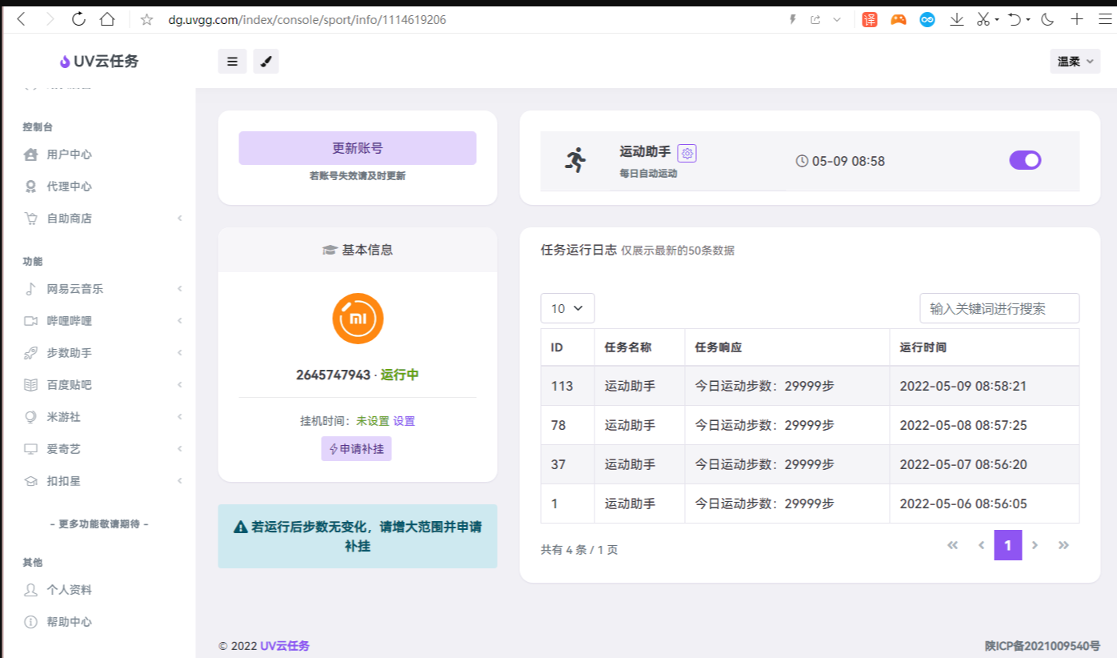Viewport: 1117px width, 658px height.
Task: Disable the 运动助手 toggle switch
Action: 1025,160
